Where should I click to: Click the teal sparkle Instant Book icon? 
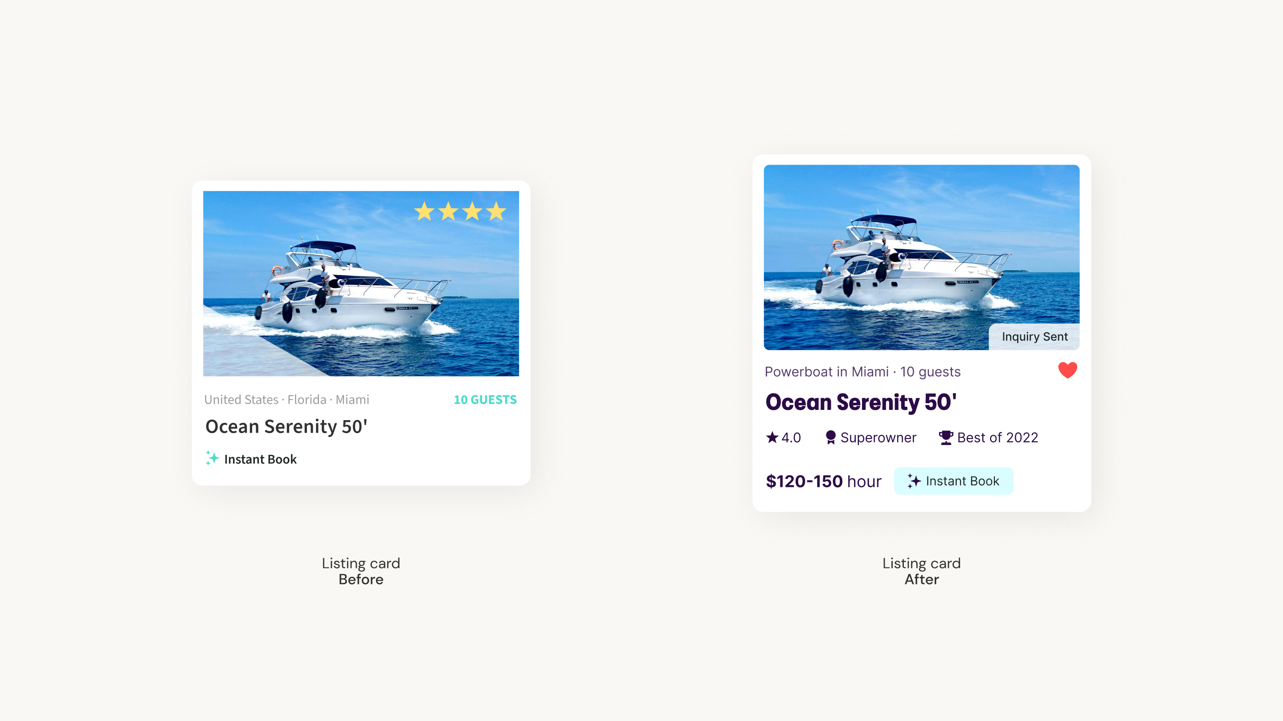212,458
